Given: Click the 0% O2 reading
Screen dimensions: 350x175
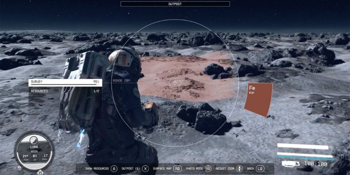Looking at the screenshot, I should 35,157.
